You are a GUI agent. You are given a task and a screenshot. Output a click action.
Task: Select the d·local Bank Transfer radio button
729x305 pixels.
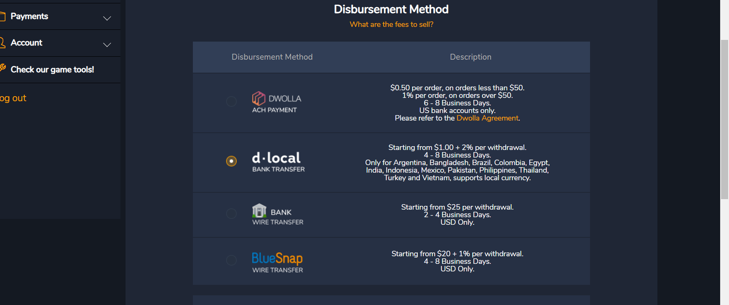click(231, 161)
